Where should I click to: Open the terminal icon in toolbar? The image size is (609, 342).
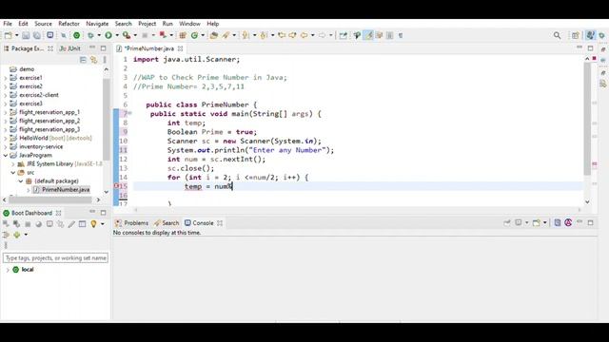(50, 35)
